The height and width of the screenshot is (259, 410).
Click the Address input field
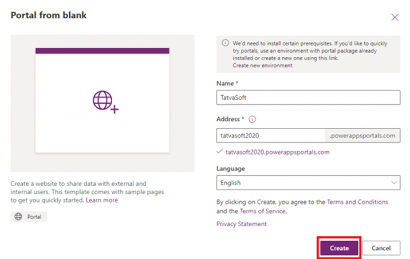coord(271,136)
